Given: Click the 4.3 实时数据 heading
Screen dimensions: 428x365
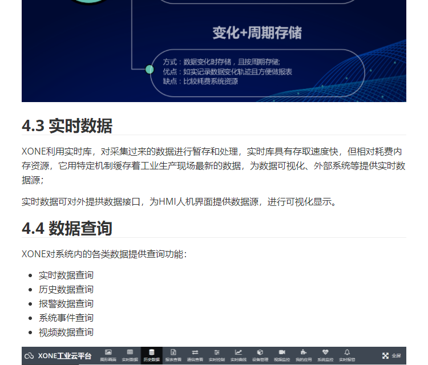Looking at the screenshot, I should click(67, 126).
